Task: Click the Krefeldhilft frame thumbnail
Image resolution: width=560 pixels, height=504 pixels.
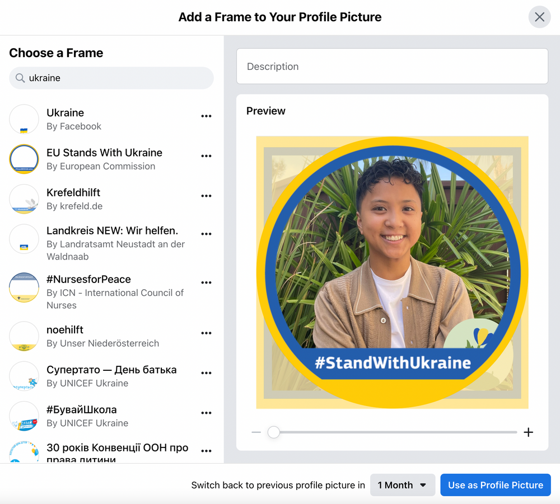Action: pos(24,199)
